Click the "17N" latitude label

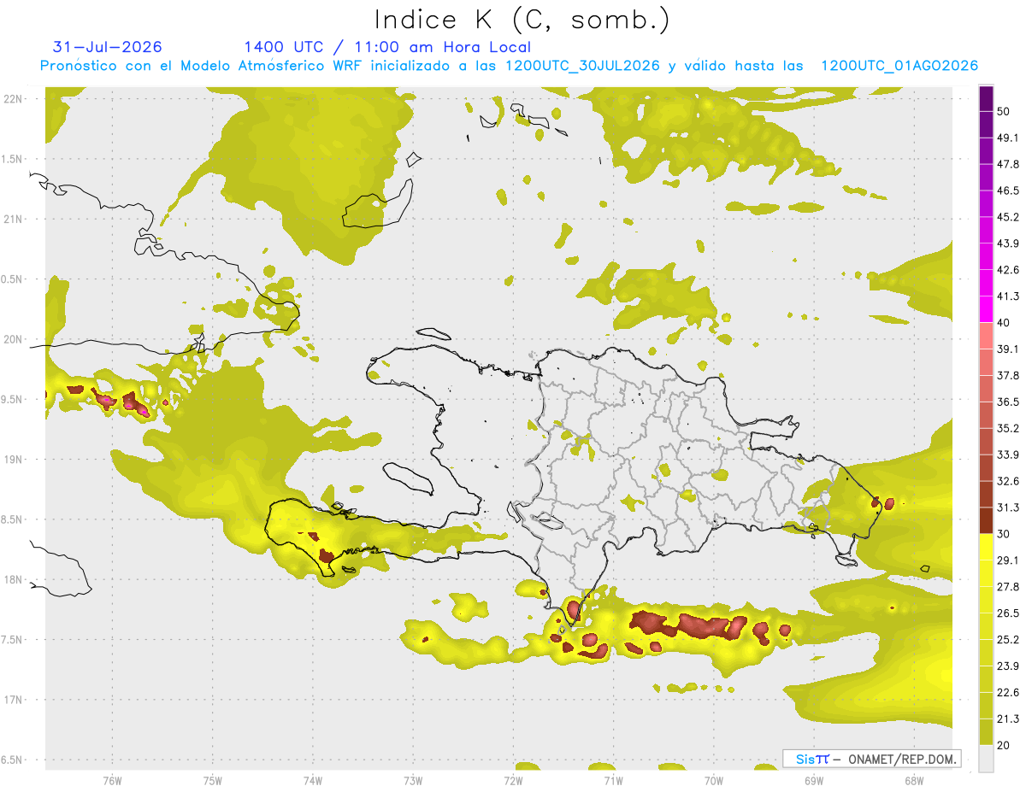[x=15, y=700]
